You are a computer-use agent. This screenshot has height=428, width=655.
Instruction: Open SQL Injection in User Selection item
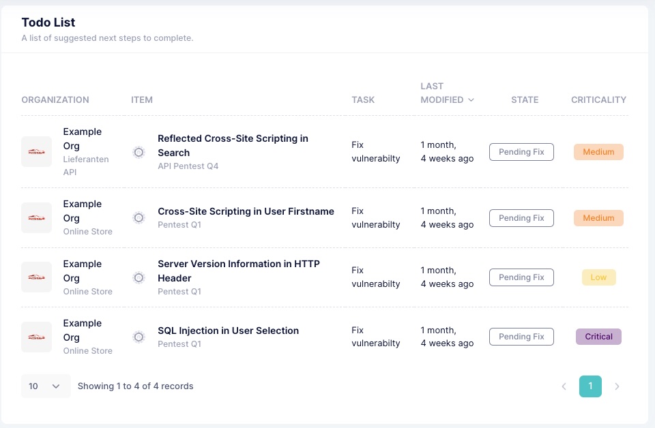coord(228,331)
